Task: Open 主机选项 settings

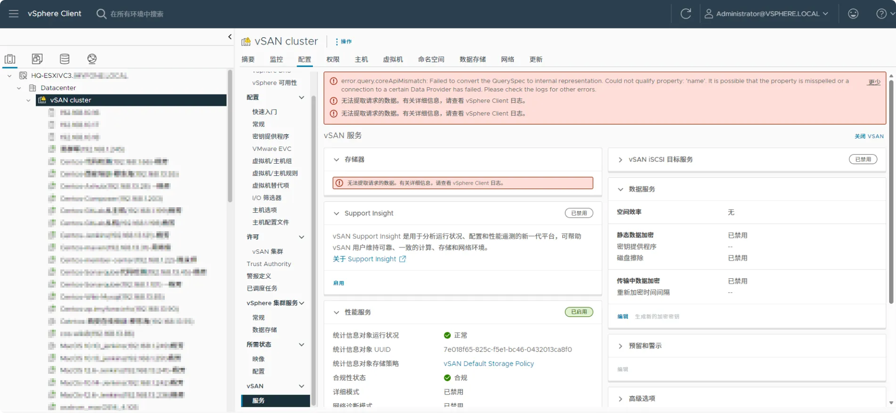Action: click(265, 210)
